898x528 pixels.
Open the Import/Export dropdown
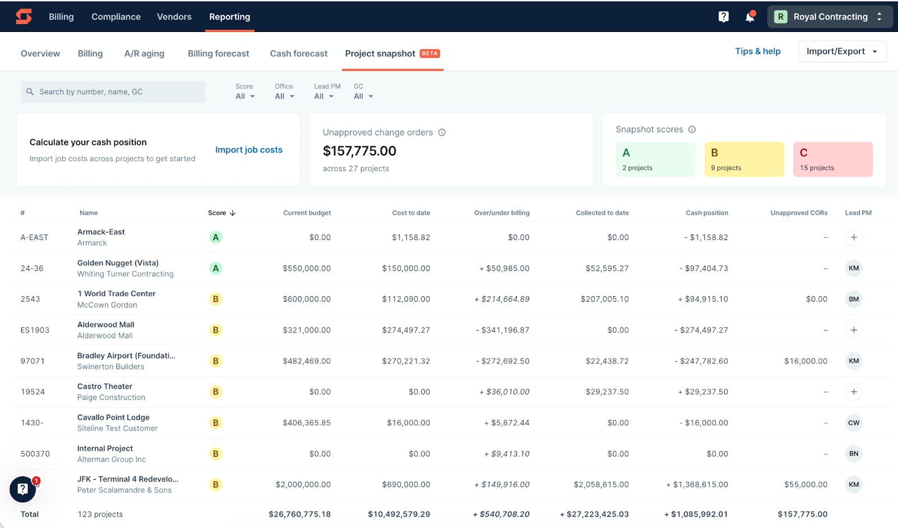point(842,52)
